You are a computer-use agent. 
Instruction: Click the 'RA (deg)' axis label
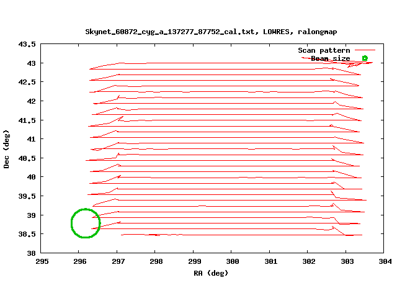(x=211, y=273)
